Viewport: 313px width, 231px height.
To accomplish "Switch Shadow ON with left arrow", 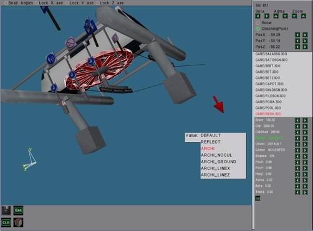I will pos(297,156).
